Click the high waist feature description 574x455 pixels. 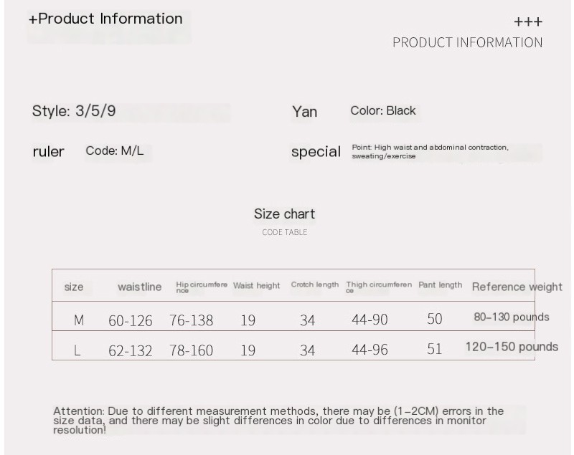430,152
